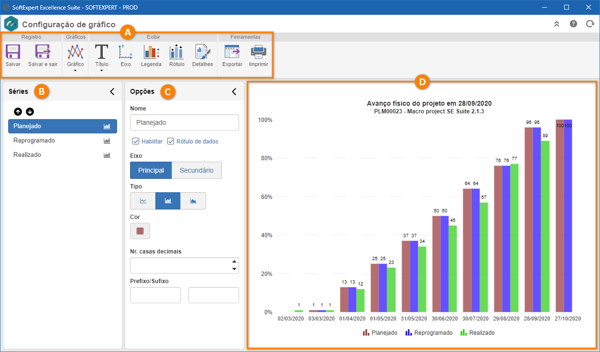Collapse the ribbon with double chevron icon

pos(557,24)
